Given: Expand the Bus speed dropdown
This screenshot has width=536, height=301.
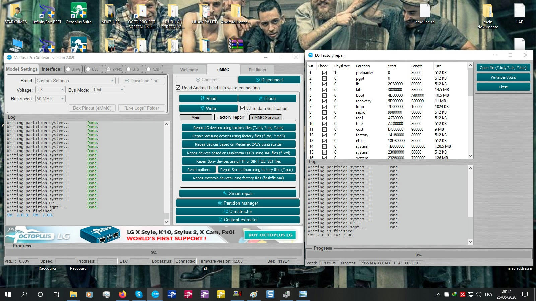Looking at the screenshot, I should (x=62, y=99).
